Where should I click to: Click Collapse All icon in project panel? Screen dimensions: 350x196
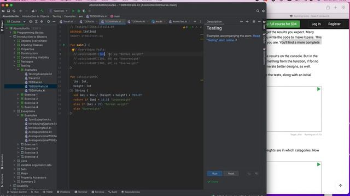click(42, 22)
